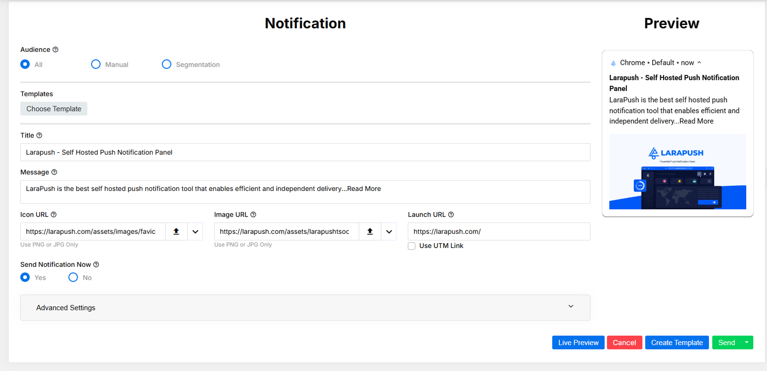Click the preview notification message text
Viewport: 767px width, 371px height.
point(674,110)
